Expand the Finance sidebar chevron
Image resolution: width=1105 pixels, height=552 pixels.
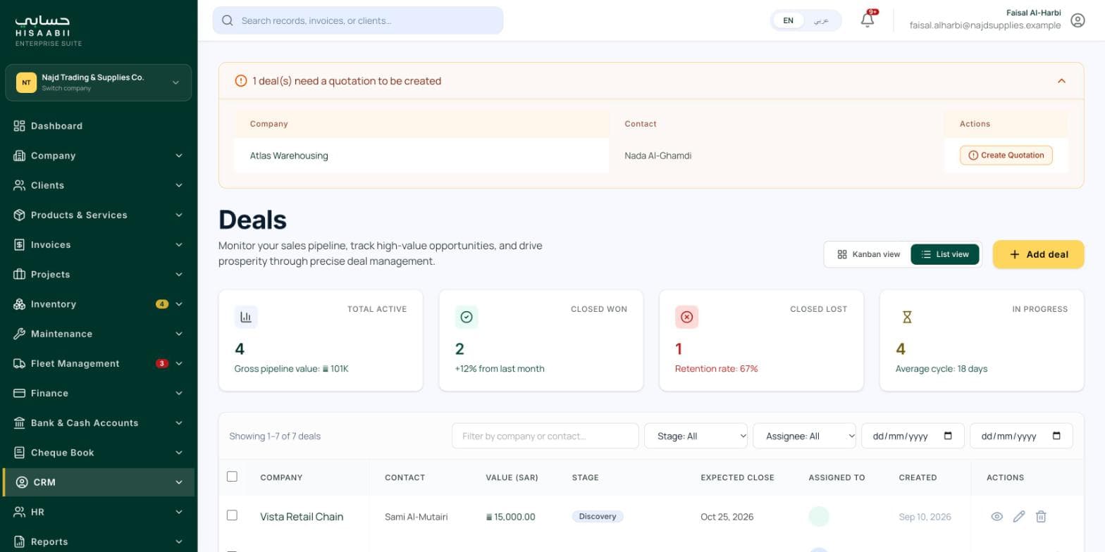coord(179,393)
